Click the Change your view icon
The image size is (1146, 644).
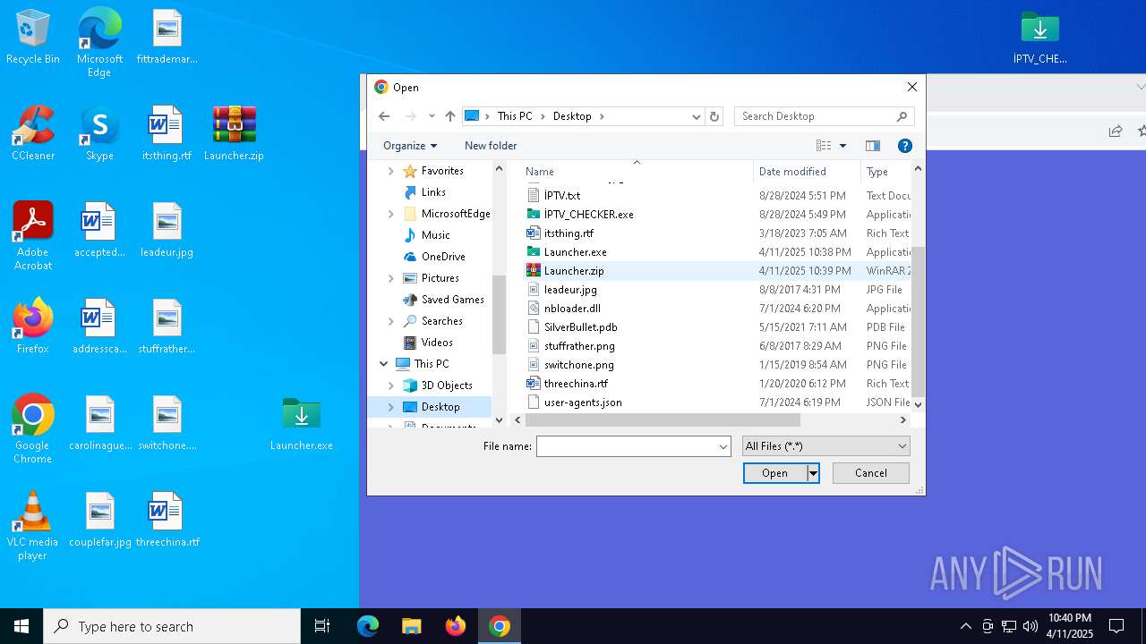824,146
